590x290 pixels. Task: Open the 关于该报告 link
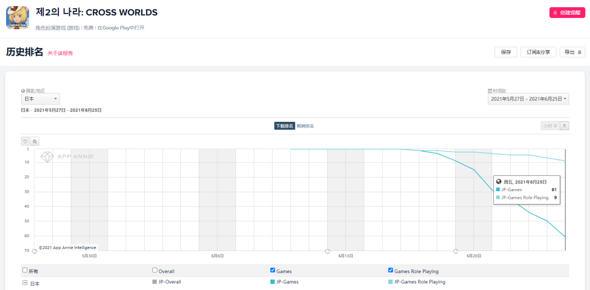(x=60, y=54)
